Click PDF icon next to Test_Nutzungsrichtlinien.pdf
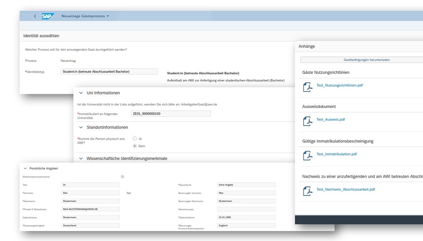This screenshot has height=241, width=423. (307, 87)
